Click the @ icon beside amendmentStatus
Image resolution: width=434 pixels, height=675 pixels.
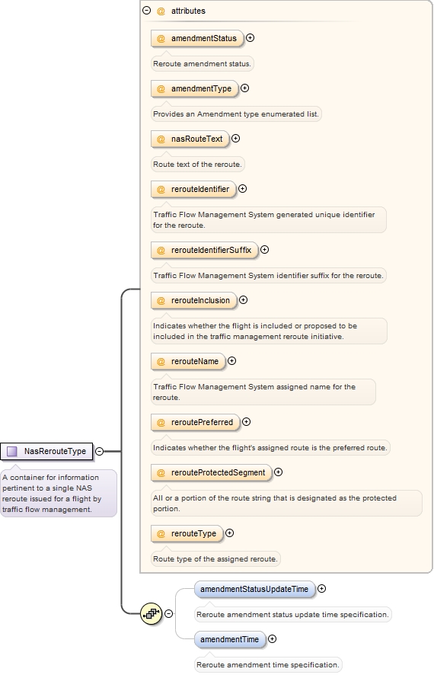[x=161, y=38]
